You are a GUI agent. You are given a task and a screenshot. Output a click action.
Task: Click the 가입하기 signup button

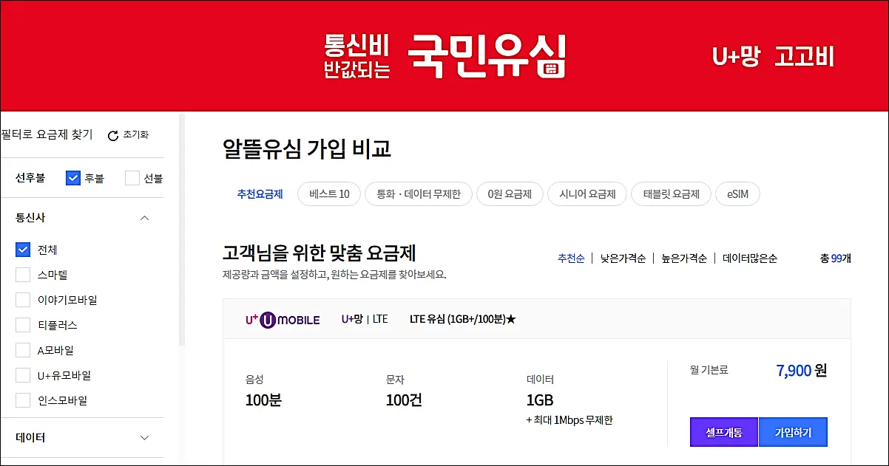pos(793,432)
